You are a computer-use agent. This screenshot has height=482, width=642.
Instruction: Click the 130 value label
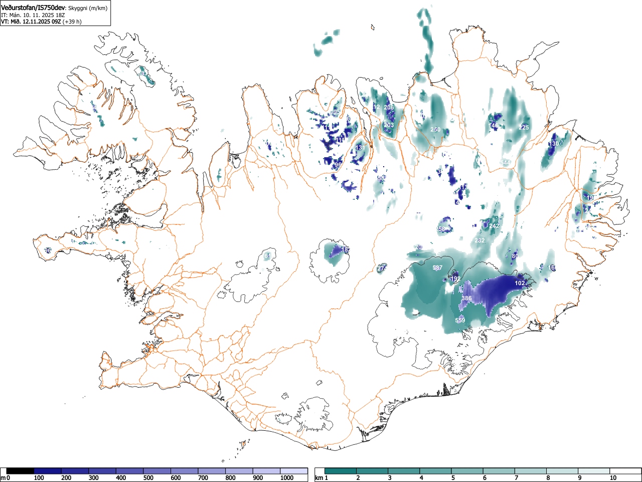click(553, 144)
